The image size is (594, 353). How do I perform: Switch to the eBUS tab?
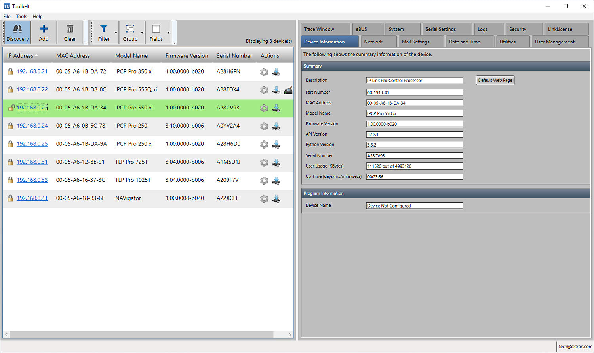coord(368,29)
